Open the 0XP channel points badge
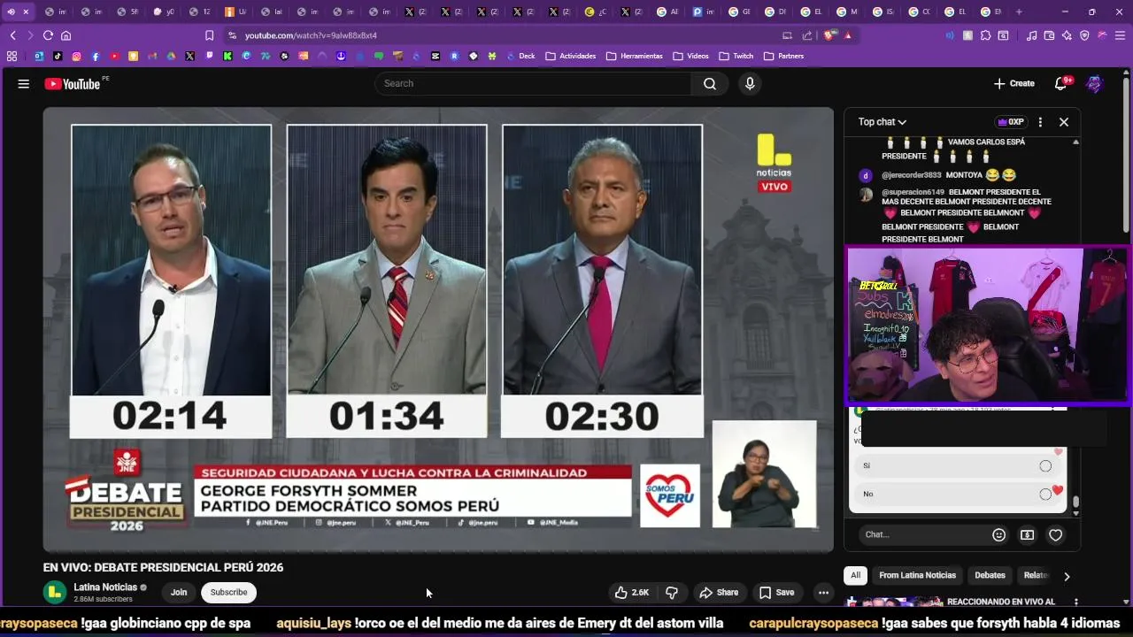1133x637 pixels. click(1010, 122)
